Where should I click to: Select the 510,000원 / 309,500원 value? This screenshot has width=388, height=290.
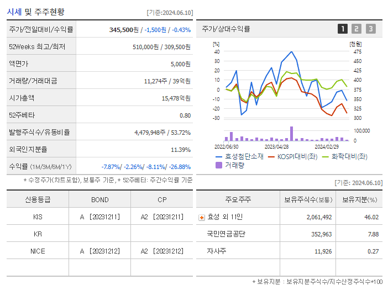click(161, 47)
